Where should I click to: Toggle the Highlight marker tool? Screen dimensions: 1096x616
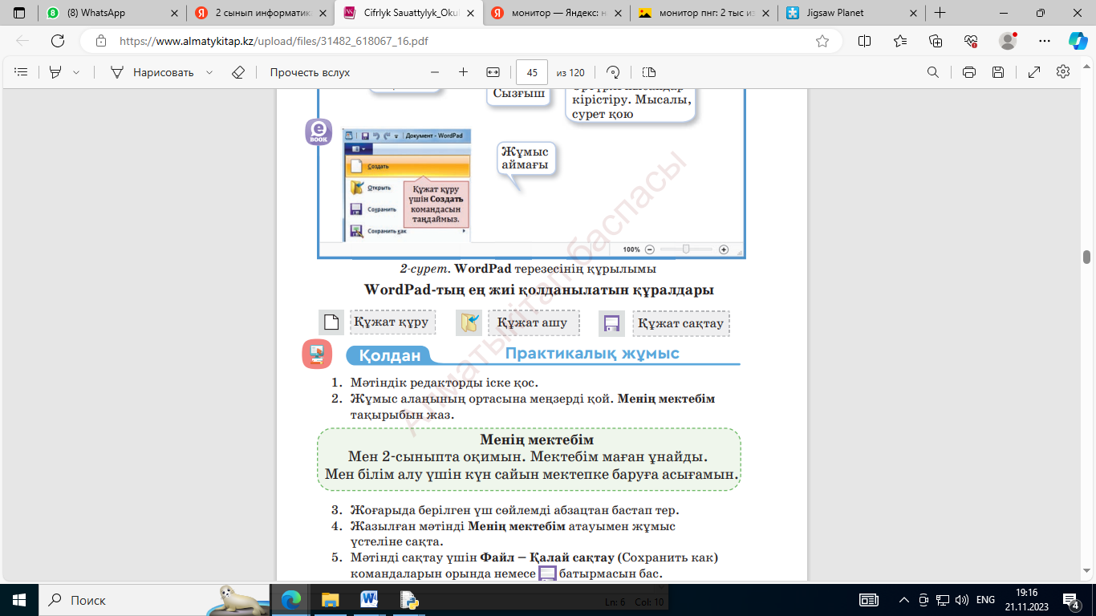point(55,72)
